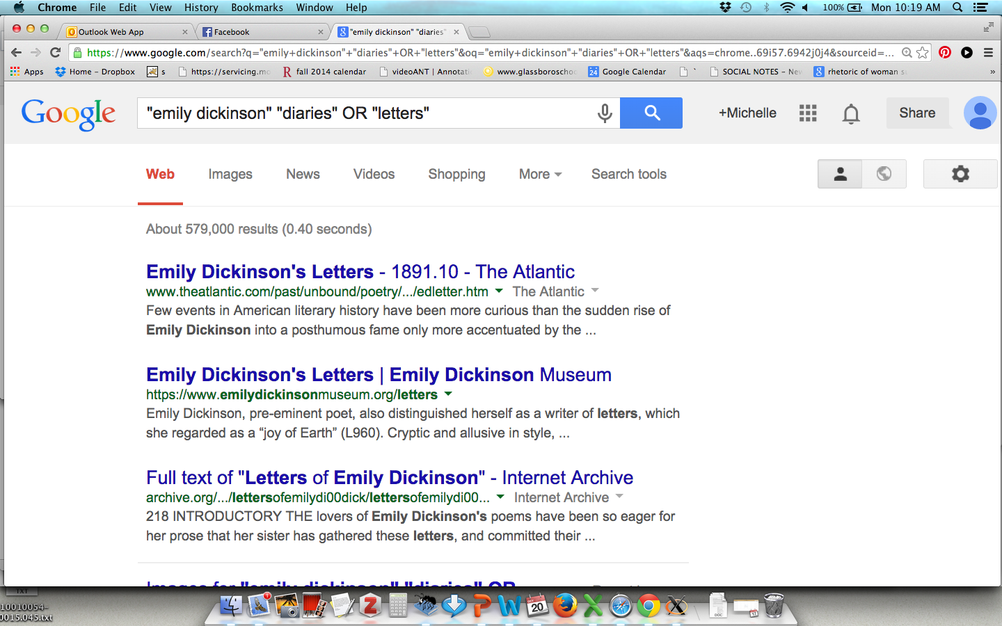This screenshot has width=1002, height=626.
Task: Click the Wi-Fi icon in menu bar
Action: 787,7
